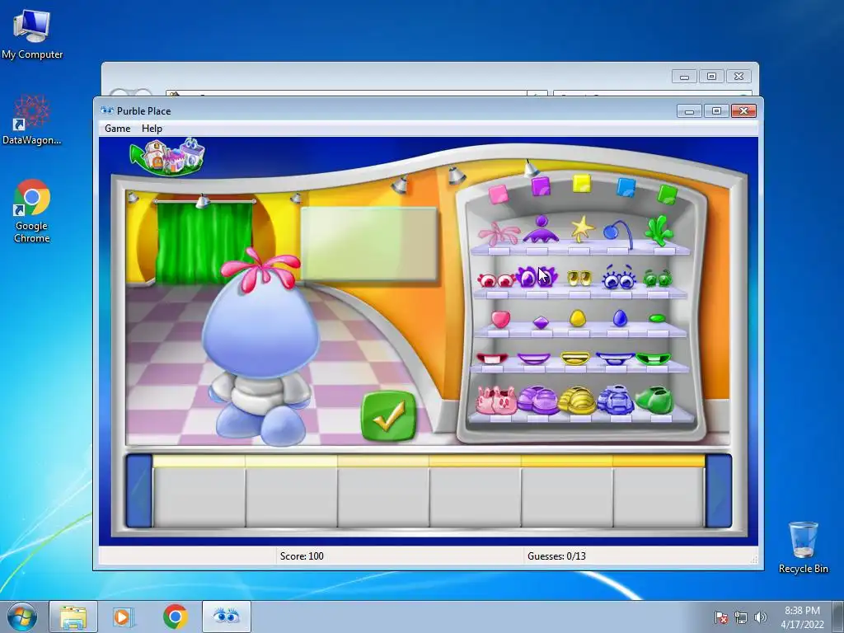Pick the yellow star hair piece
This screenshot has height=633, width=844.
pos(582,229)
